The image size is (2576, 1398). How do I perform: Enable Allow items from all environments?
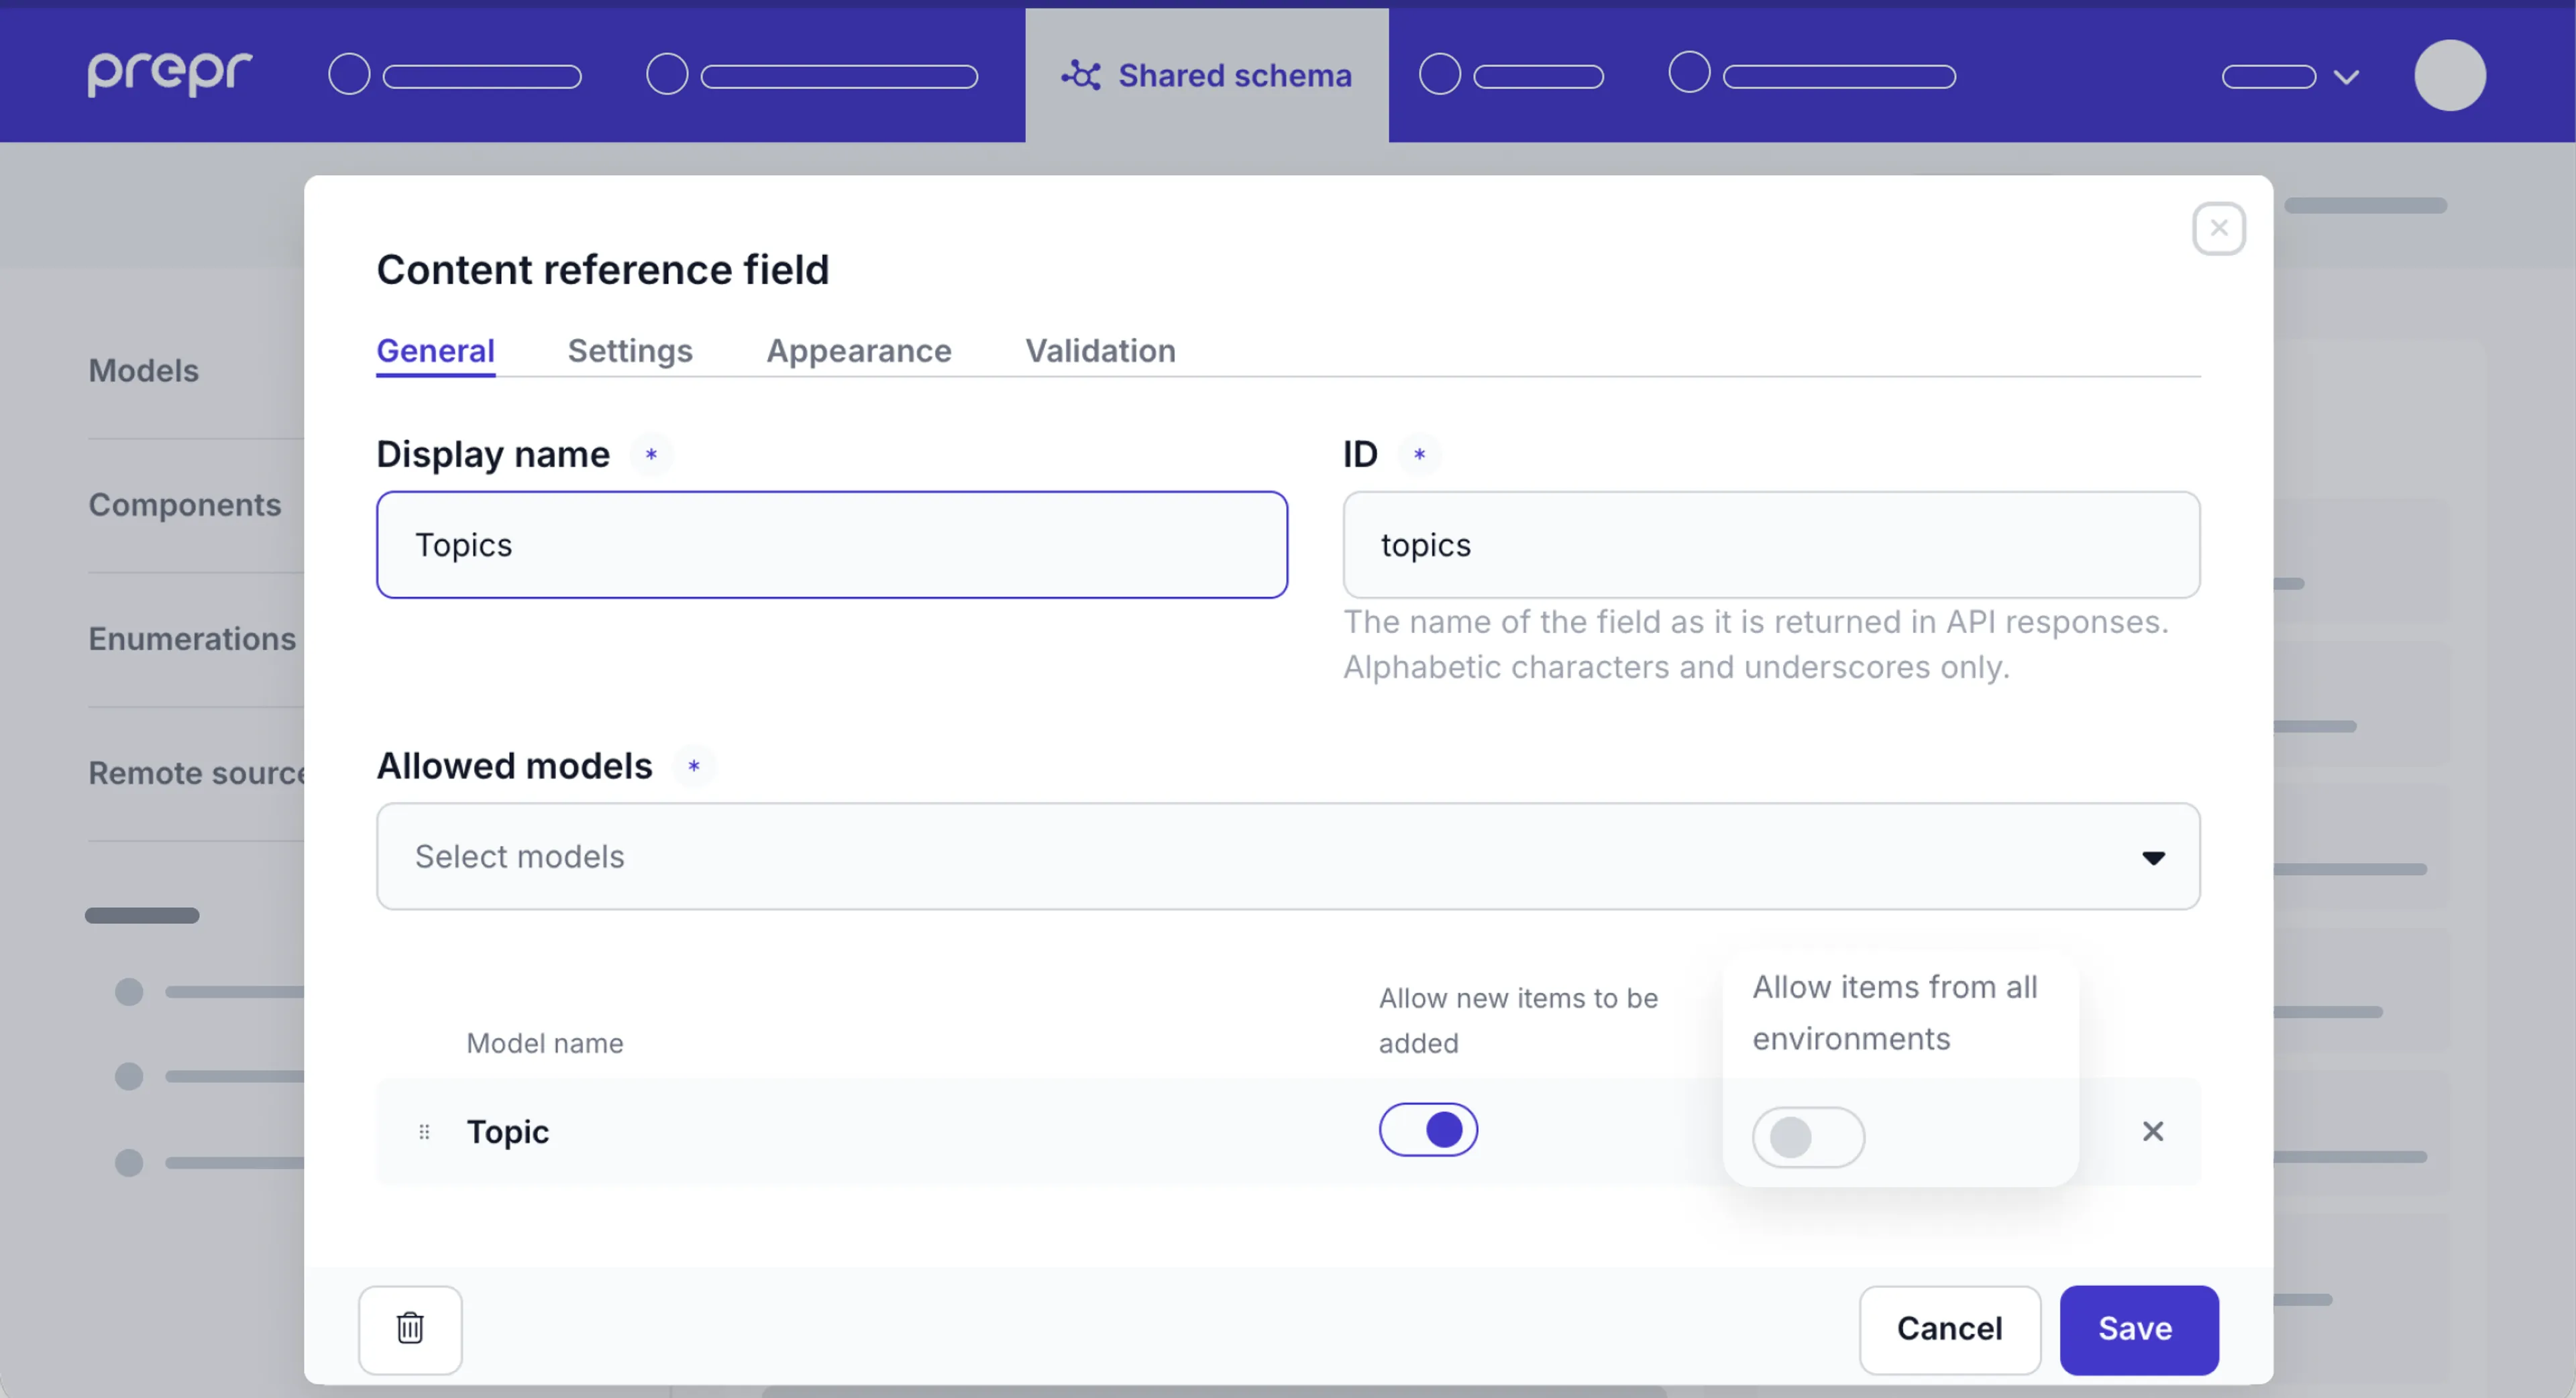[x=1807, y=1137]
